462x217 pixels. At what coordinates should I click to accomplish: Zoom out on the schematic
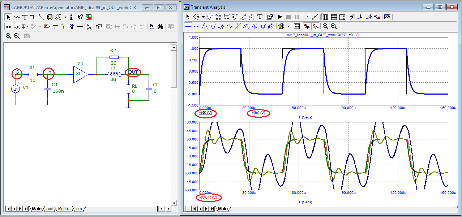pos(17,36)
